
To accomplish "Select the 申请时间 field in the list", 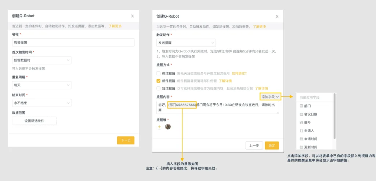I will click(310, 139).
